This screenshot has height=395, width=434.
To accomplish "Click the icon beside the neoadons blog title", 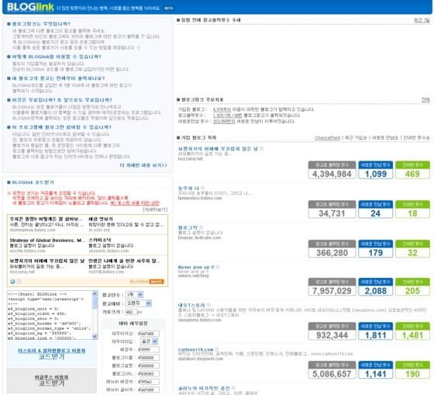I will (x=208, y=305).
